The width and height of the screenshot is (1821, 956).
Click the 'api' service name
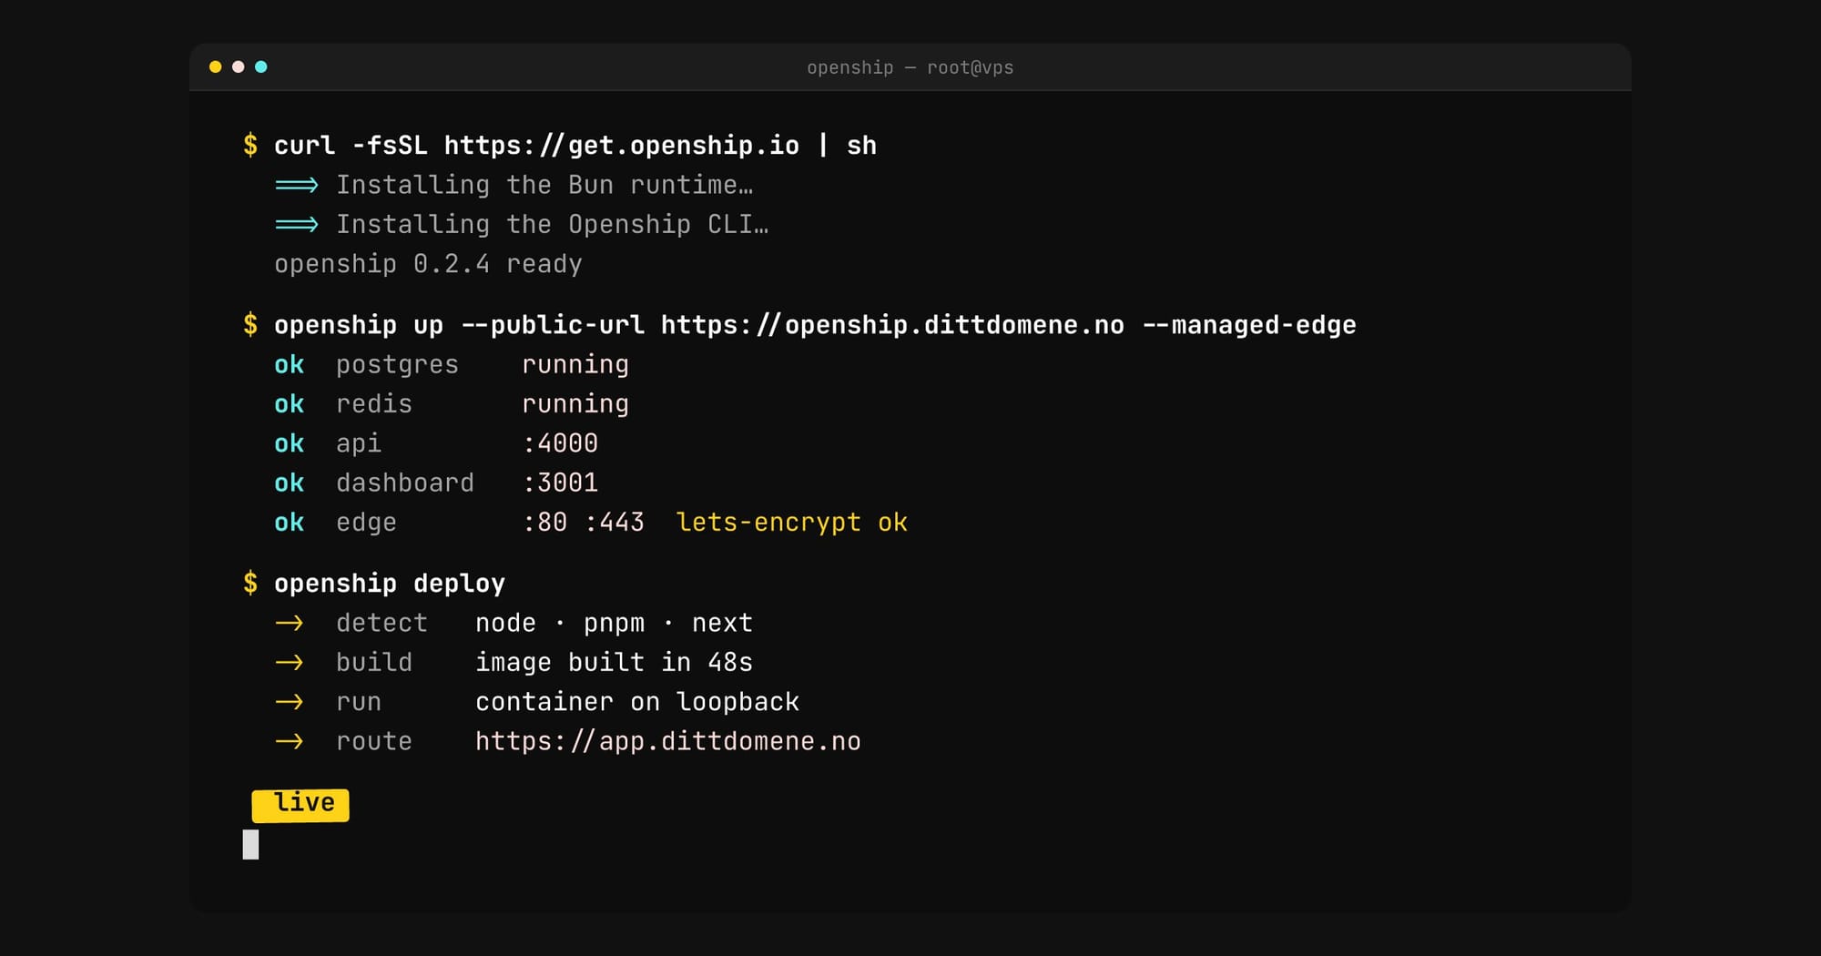click(x=359, y=443)
